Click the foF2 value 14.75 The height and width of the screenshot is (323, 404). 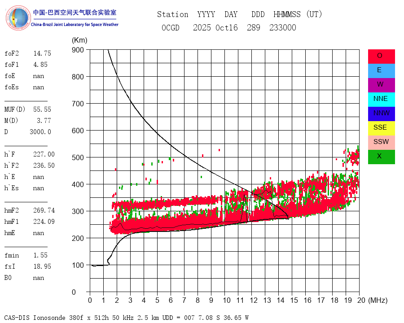pyautogui.click(x=42, y=53)
